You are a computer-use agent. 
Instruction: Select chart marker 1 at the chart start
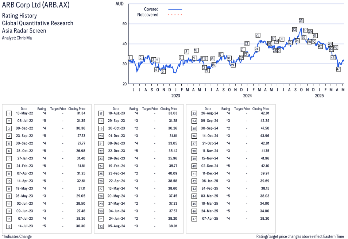(130, 58)
